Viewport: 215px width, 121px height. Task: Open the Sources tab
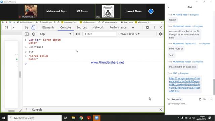(x=82, y=28)
